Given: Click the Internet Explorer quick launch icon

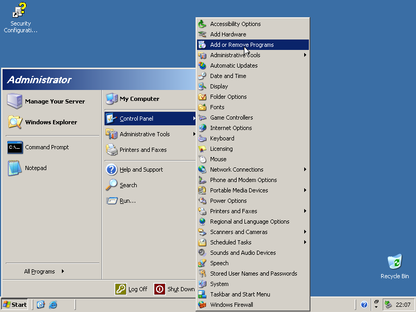Looking at the screenshot, I should [53, 305].
